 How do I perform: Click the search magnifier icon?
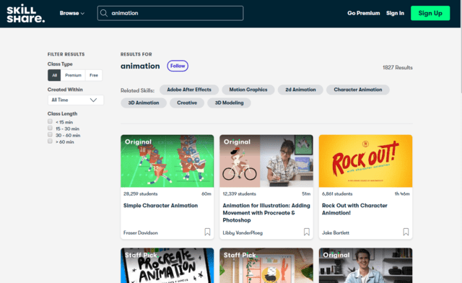pyautogui.click(x=104, y=13)
